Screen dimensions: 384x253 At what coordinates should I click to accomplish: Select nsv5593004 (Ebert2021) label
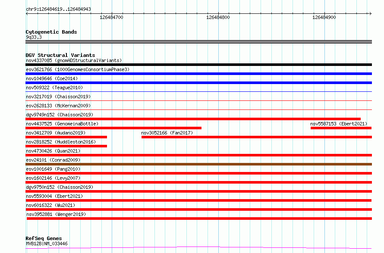click(54, 196)
